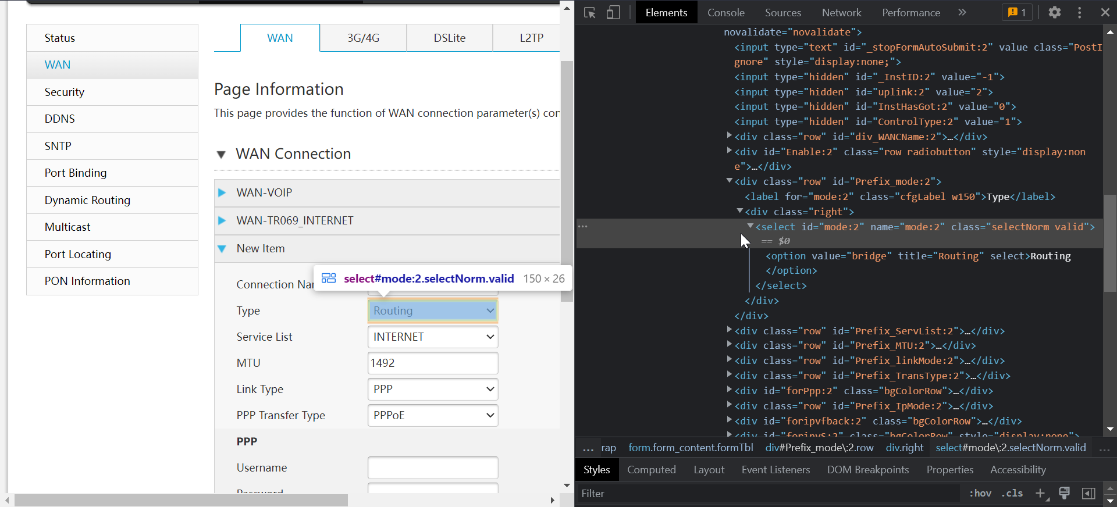
Task: Switch to the Performance tab
Action: (x=911, y=12)
